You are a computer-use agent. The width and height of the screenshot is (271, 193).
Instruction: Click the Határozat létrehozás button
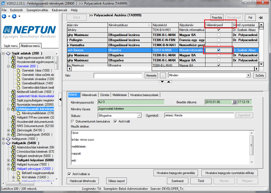(83, 181)
